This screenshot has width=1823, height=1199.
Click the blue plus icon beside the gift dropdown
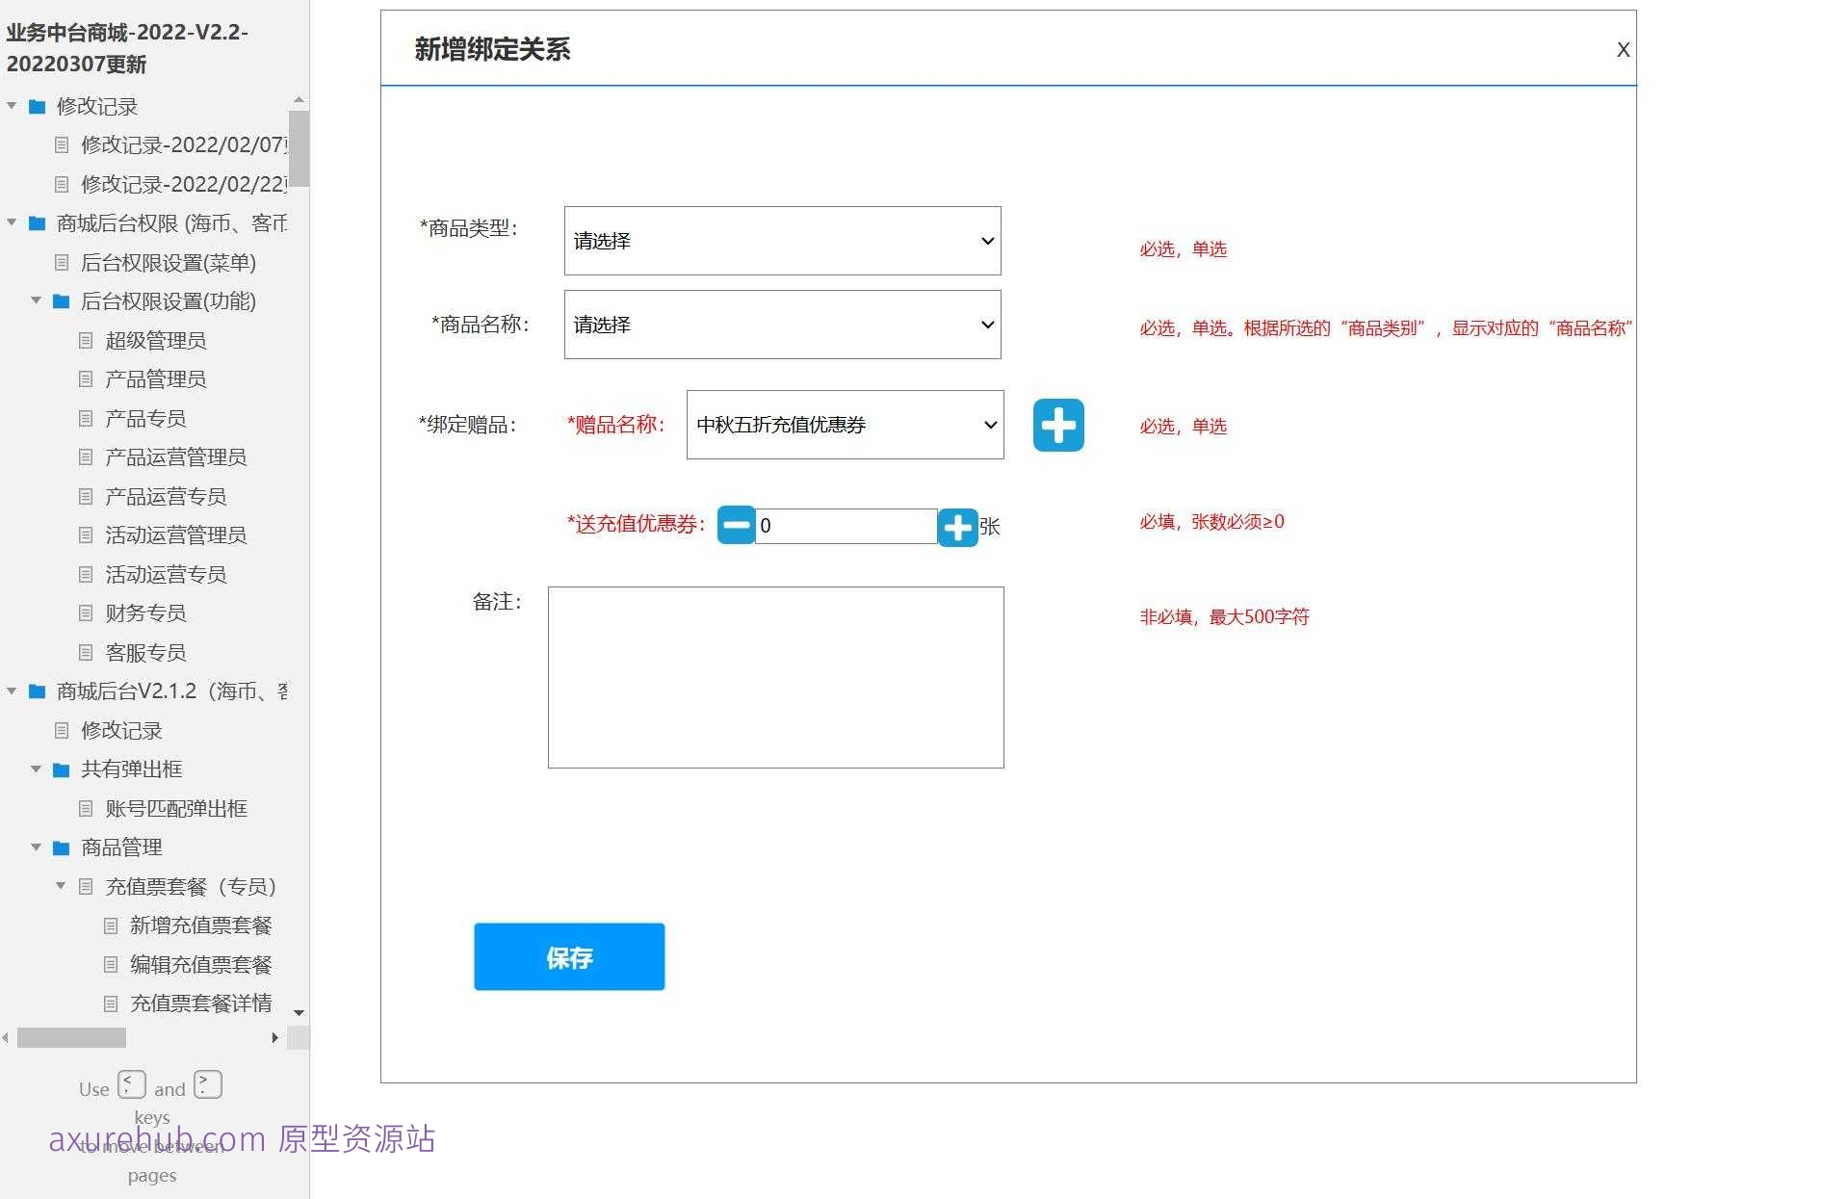pos(1057,425)
